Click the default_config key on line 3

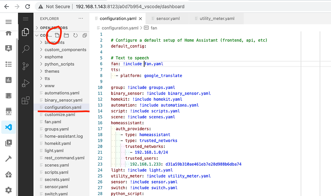pos(127,46)
